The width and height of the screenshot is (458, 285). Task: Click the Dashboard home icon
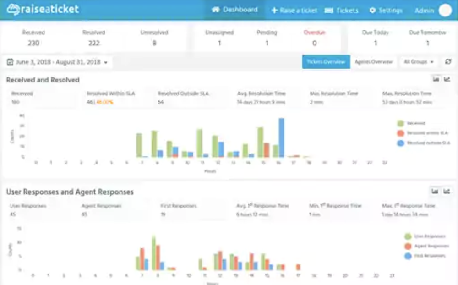coord(216,10)
